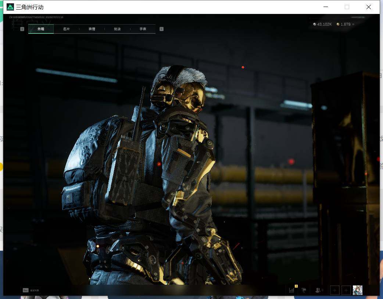The image size is (383, 299).
Task: Click the 三角洲行动 app logo icon
Action: tap(10, 7)
